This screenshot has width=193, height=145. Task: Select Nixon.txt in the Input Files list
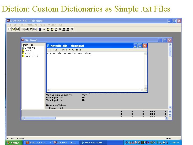(x=28, y=53)
